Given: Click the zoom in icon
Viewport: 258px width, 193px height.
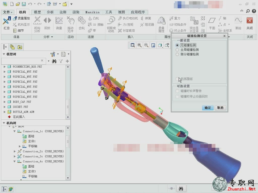Looking at the screenshot, I should click(x=140, y=45).
